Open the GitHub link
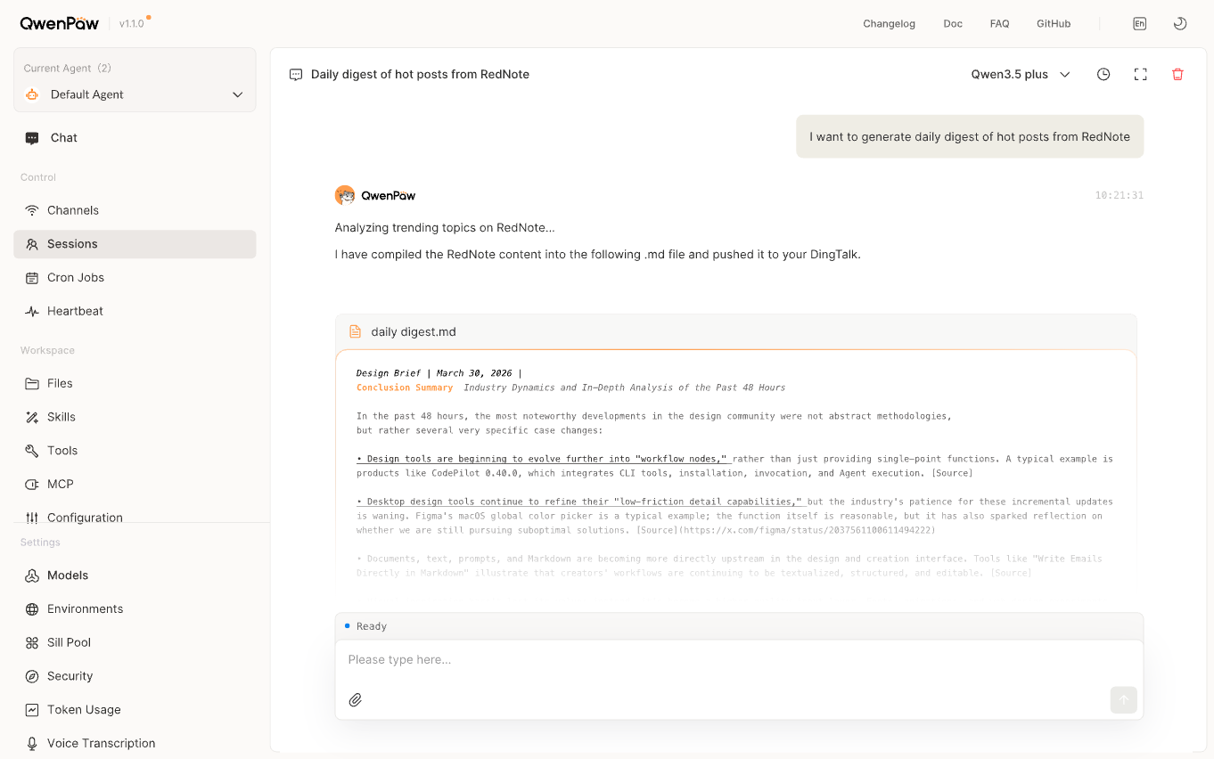 point(1054,24)
